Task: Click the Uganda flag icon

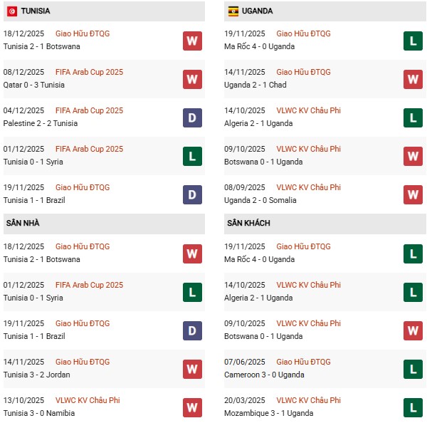Action: (233, 11)
